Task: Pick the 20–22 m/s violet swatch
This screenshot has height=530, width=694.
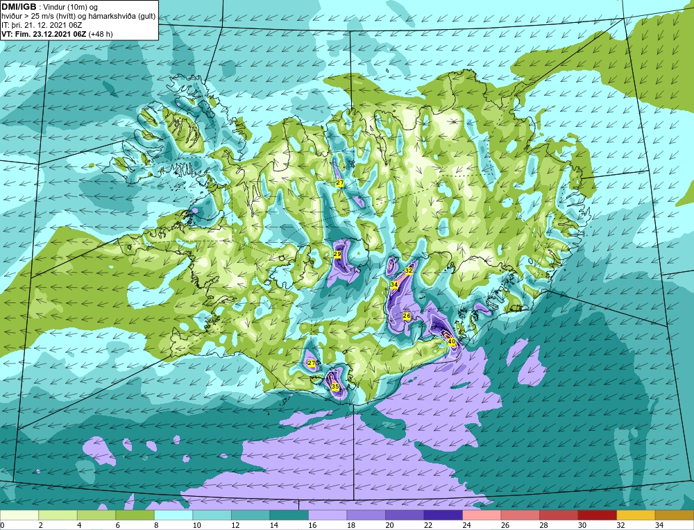Action: (405, 515)
